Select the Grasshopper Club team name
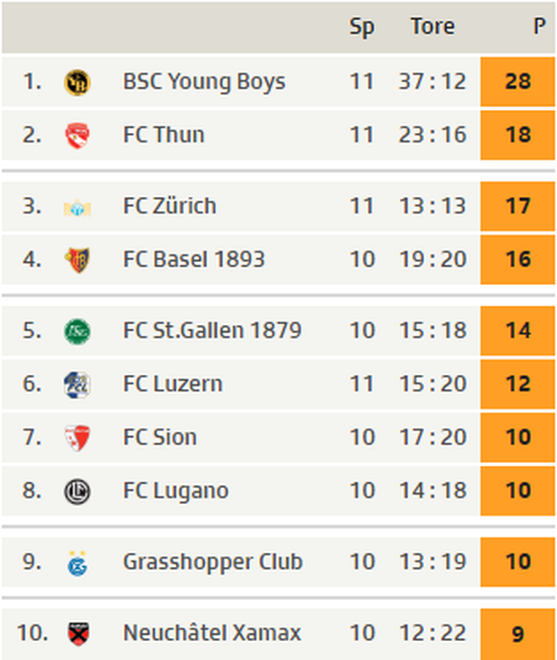 tap(212, 562)
